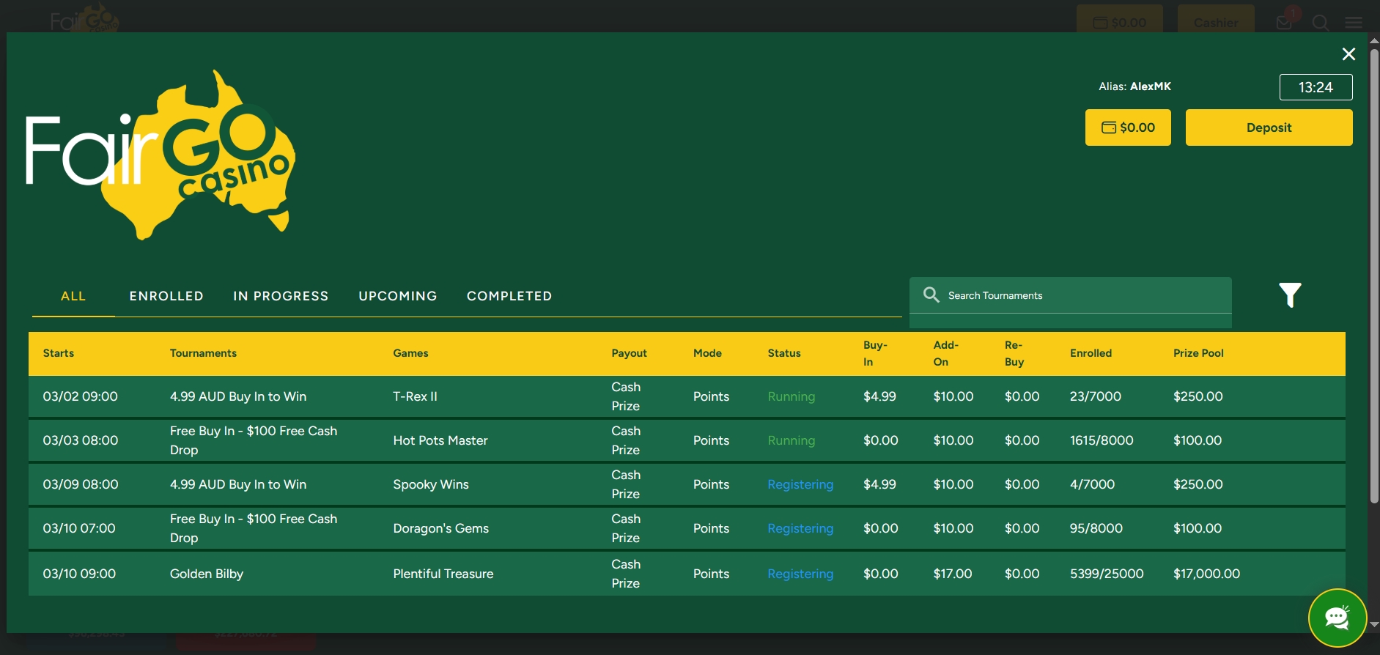The height and width of the screenshot is (655, 1380).
Task: Click the $17.00 add-on value
Action: 952,574
